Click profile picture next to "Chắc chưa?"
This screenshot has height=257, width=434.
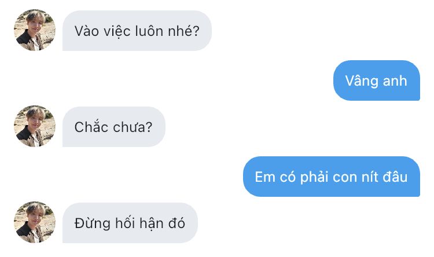click(x=35, y=126)
